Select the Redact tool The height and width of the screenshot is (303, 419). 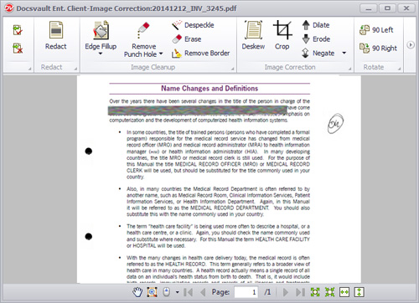(x=56, y=35)
